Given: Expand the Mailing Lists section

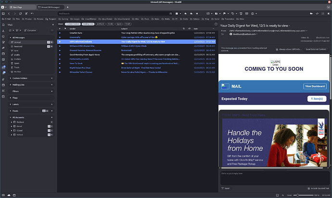Looking at the screenshot, I should coord(11,84).
